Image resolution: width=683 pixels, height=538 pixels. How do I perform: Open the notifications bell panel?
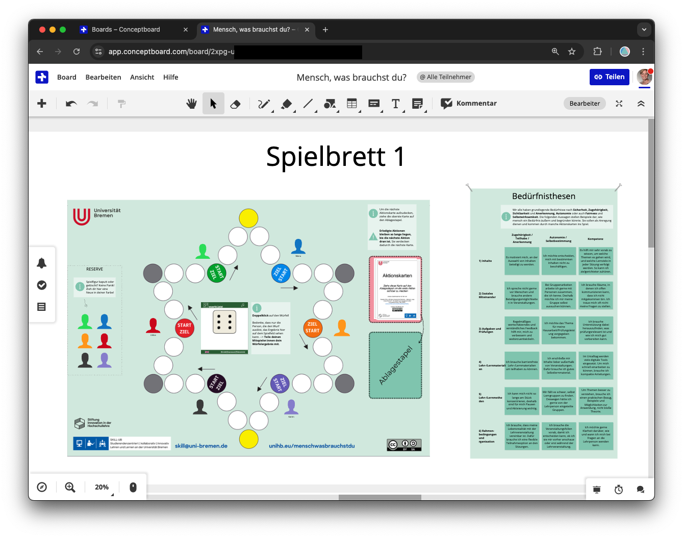42,263
